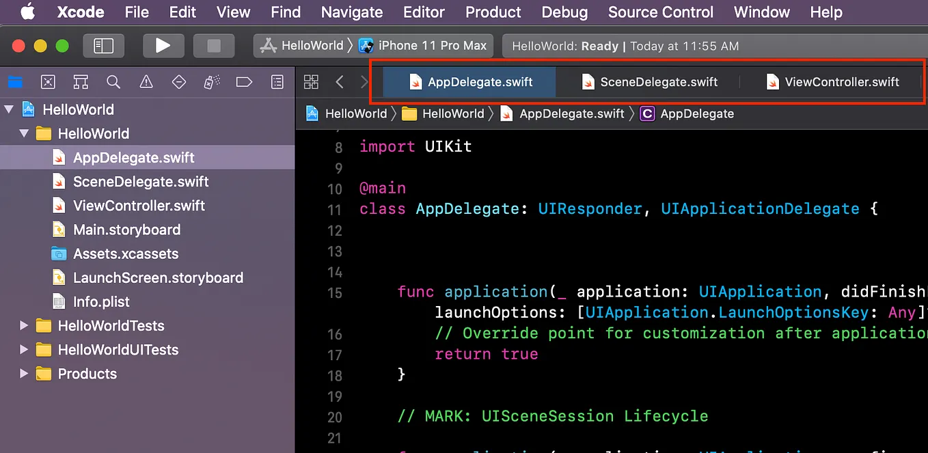
Task: Collapse the HelloWorld group folder
Action: tap(24, 133)
